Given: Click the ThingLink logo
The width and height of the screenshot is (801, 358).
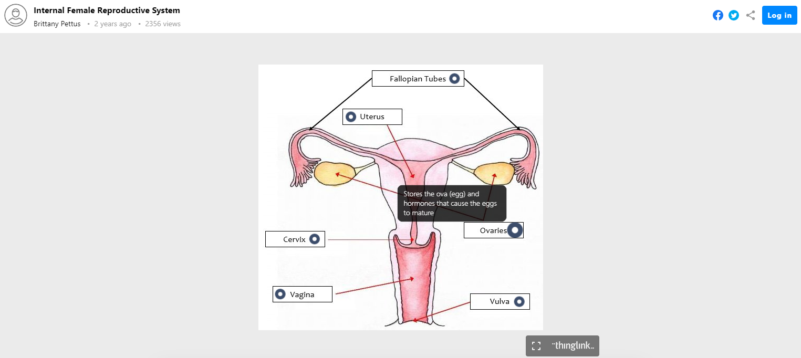Looking at the screenshot, I should (x=573, y=346).
